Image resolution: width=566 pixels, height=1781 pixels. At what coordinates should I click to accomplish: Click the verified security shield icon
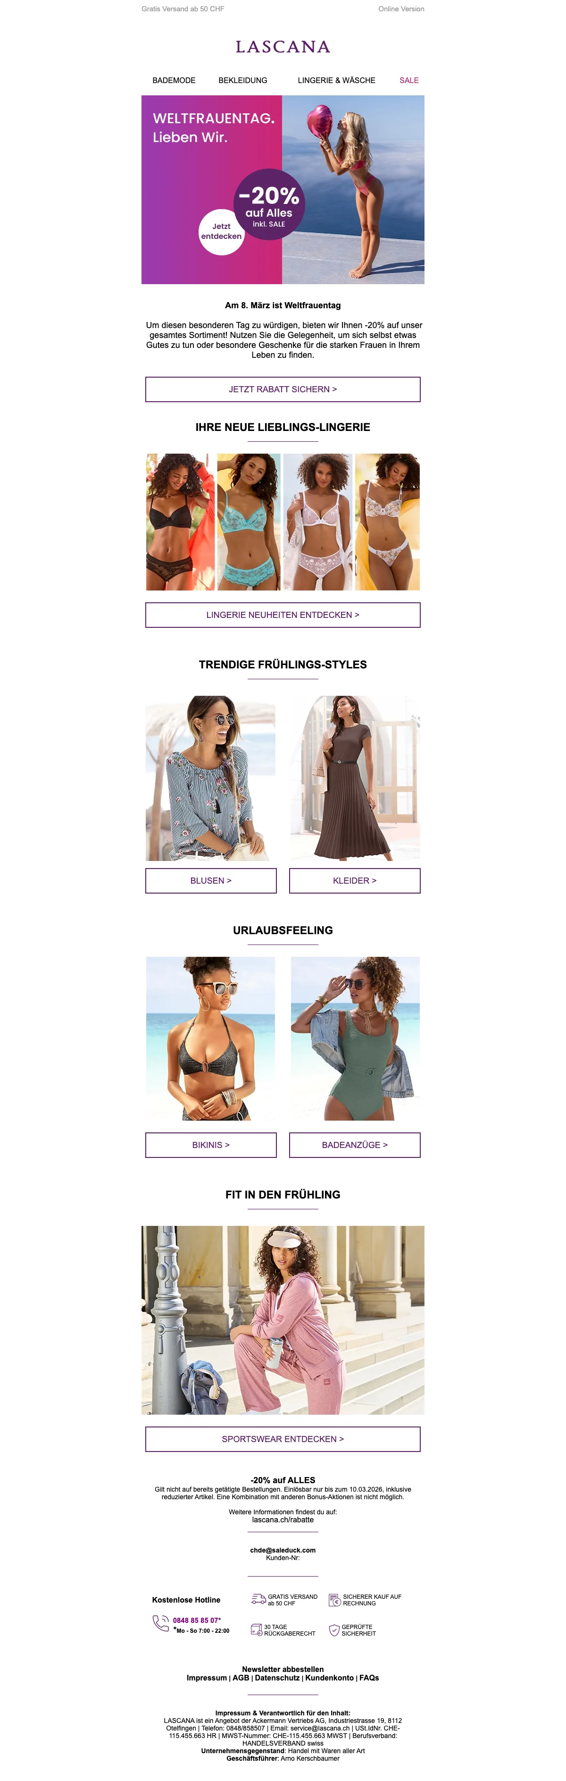[334, 1630]
